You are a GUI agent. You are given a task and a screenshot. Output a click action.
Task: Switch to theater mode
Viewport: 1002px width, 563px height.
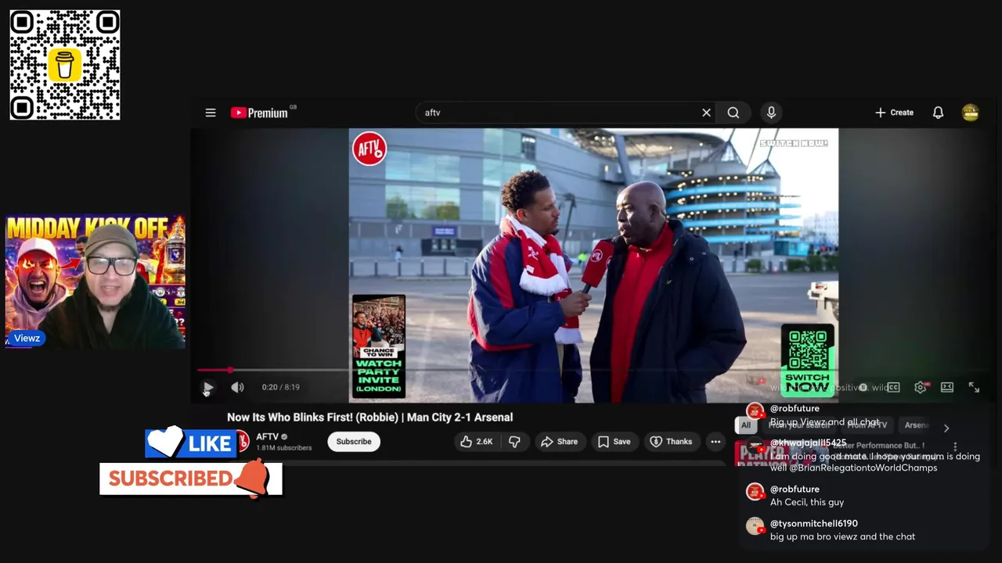(947, 387)
